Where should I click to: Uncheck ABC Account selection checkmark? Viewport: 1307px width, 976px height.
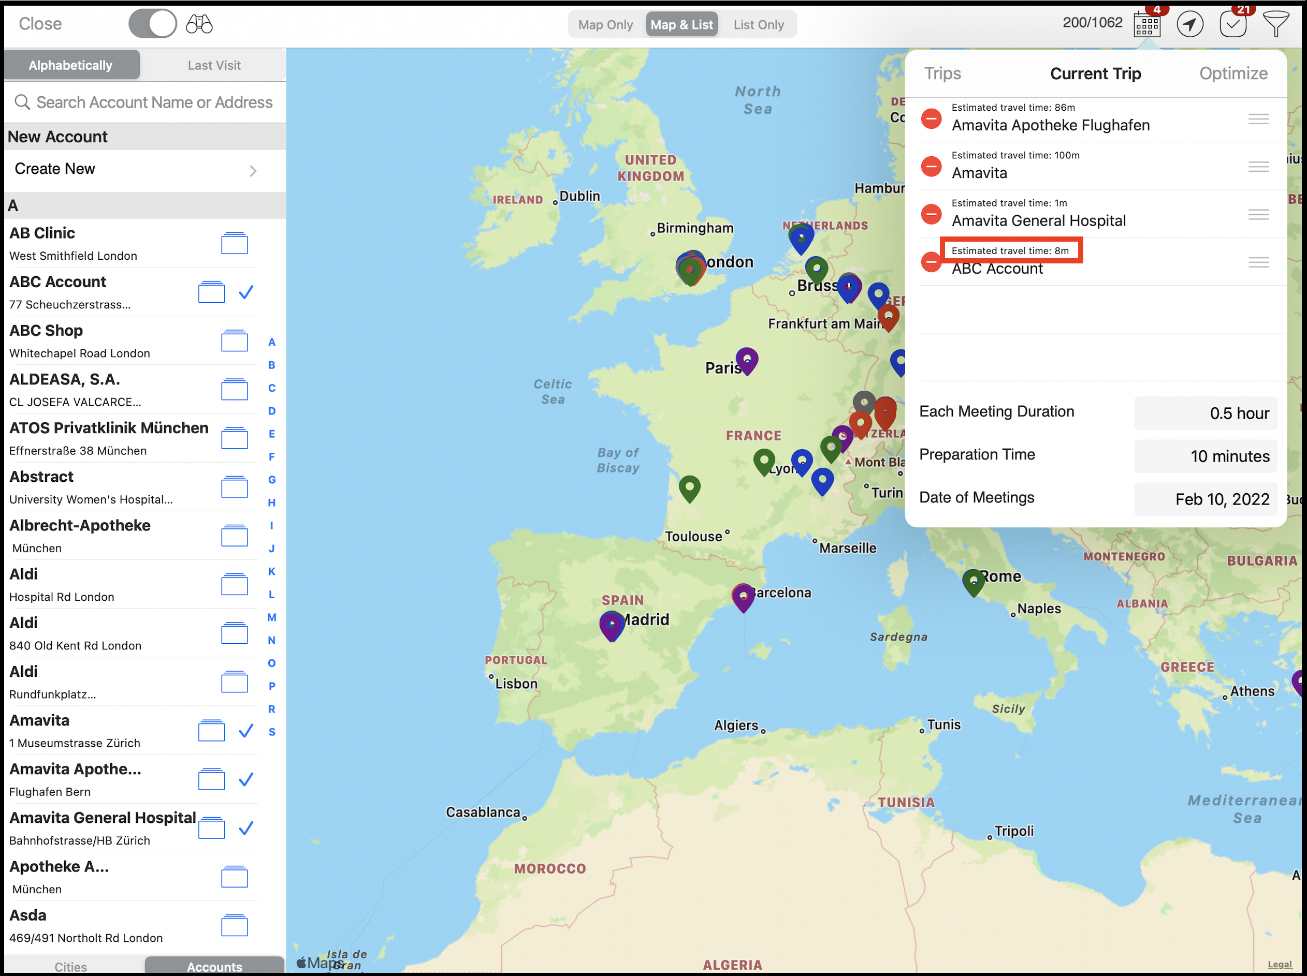pos(247,292)
